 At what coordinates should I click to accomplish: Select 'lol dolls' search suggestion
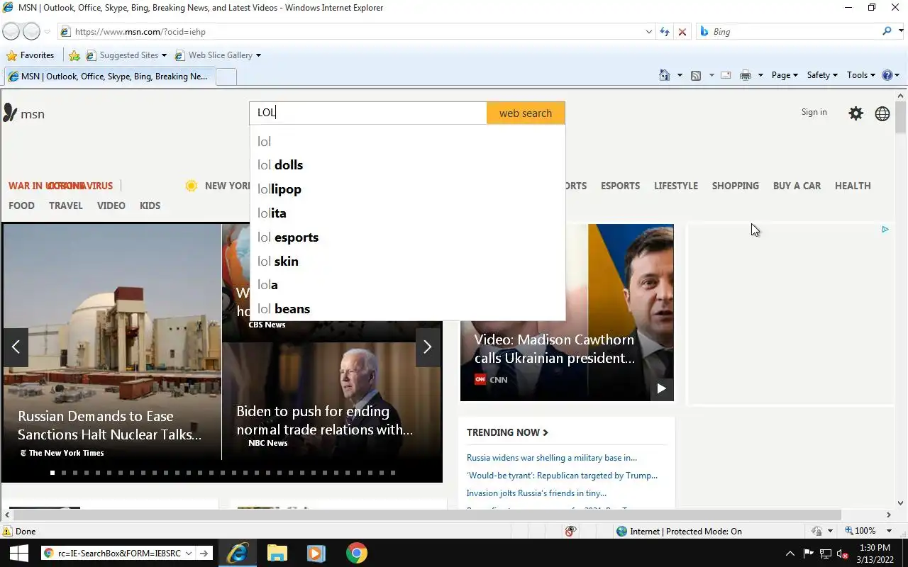(407, 165)
